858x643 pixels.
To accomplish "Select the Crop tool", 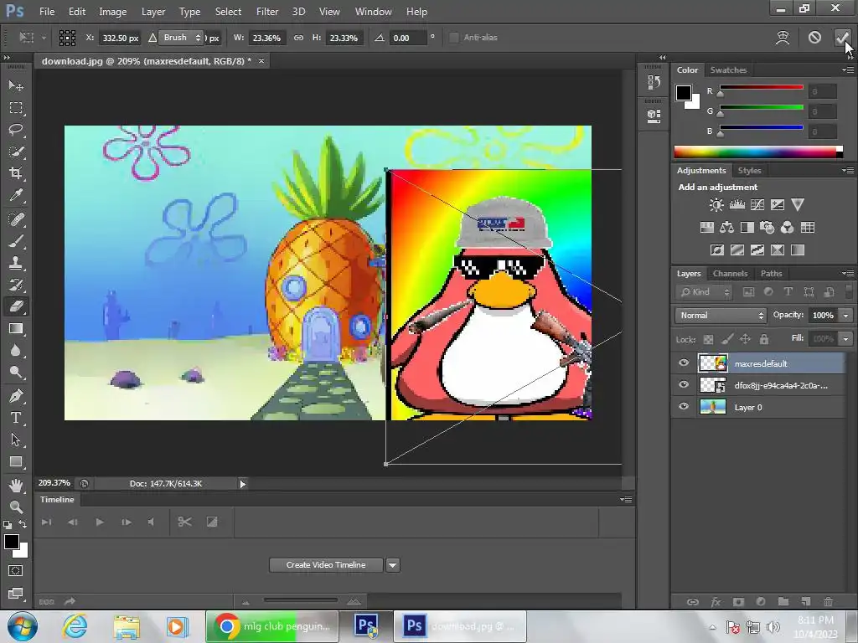I will click(x=16, y=173).
